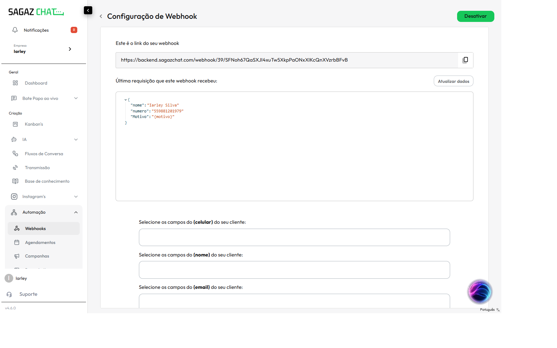Open the AI assistant orb button
This screenshot has width=557, height=348.
[480, 292]
